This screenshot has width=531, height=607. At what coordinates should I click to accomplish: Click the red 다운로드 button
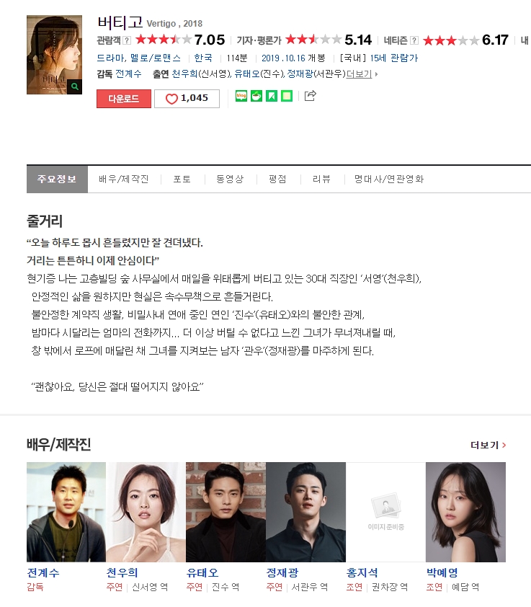point(124,99)
